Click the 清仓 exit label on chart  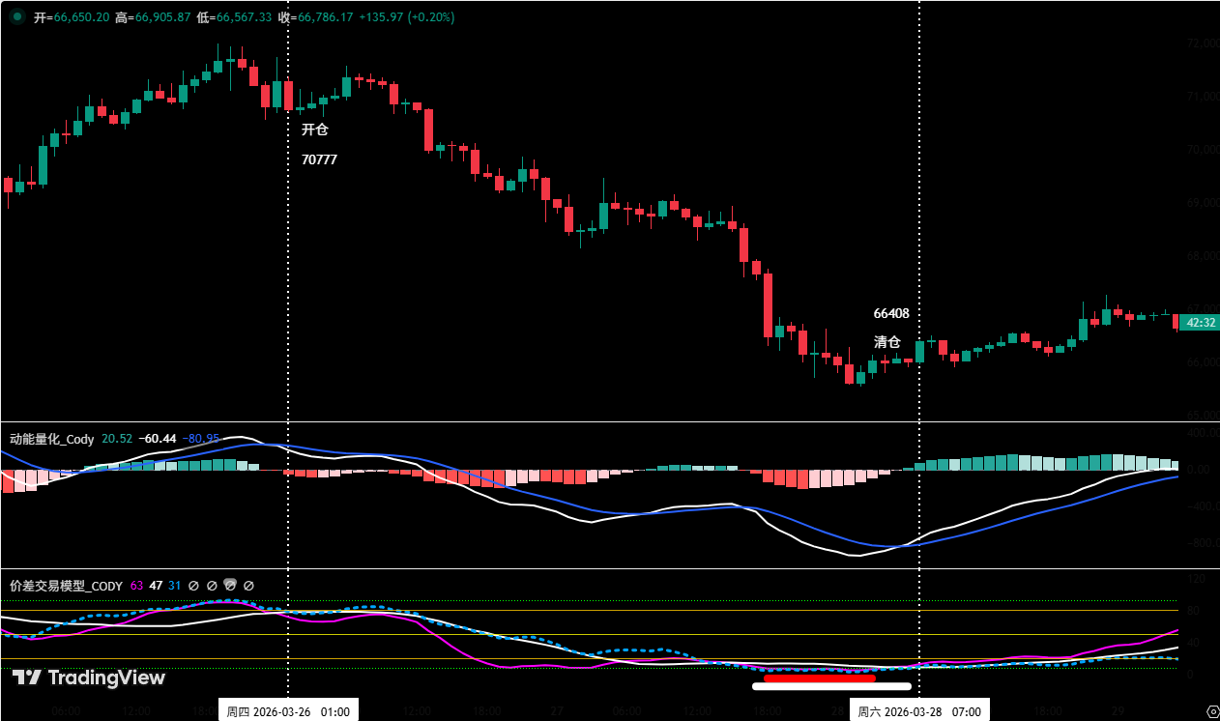point(886,342)
